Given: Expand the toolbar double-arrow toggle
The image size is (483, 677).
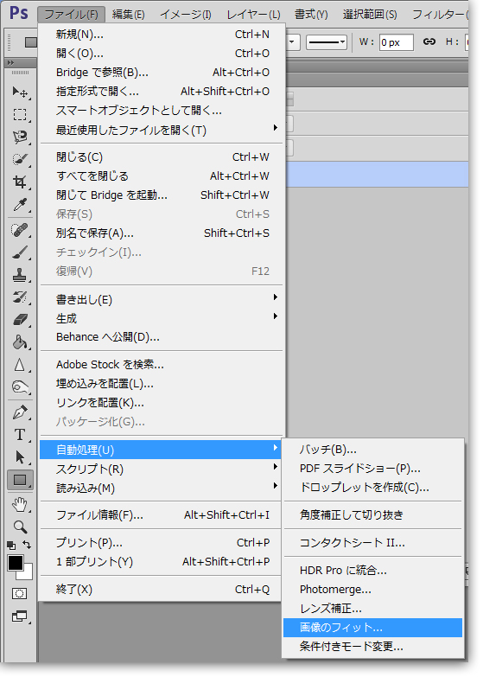Looking at the screenshot, I should [10, 62].
